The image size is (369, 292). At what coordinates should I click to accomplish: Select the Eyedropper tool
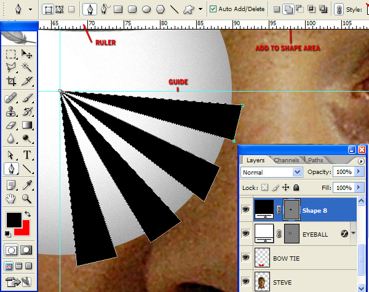point(27,186)
